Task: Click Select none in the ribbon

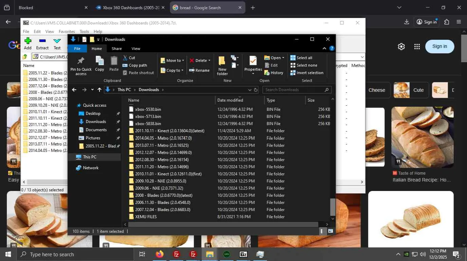Action: pyautogui.click(x=304, y=65)
